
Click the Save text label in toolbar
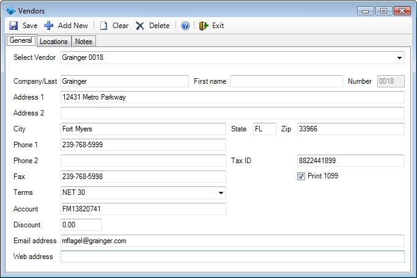[30, 26]
